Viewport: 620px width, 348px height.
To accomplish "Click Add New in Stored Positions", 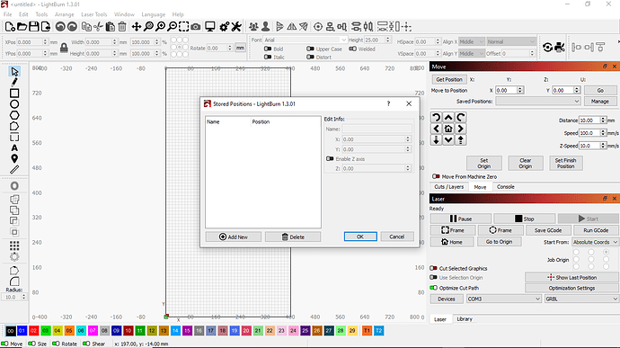I will [234, 236].
